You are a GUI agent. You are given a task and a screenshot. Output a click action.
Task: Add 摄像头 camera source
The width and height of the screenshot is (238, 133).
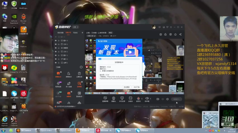tap(114, 99)
